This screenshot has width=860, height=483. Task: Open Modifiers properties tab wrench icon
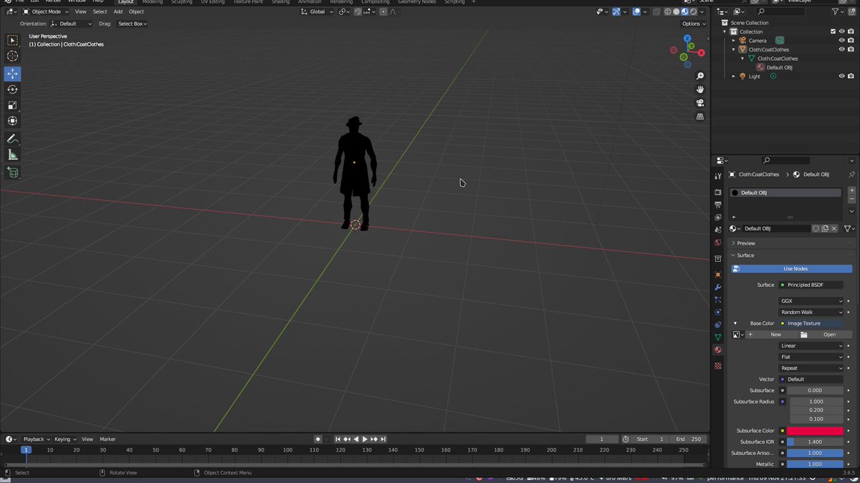717,288
